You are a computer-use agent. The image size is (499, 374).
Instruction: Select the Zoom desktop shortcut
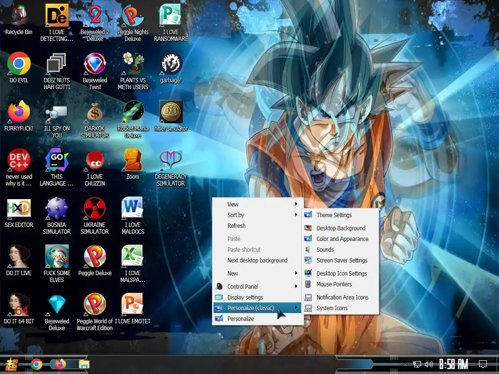pos(133,160)
